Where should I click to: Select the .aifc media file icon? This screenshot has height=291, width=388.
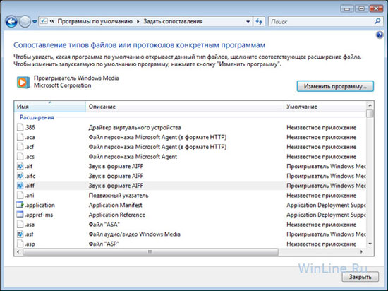(20, 176)
